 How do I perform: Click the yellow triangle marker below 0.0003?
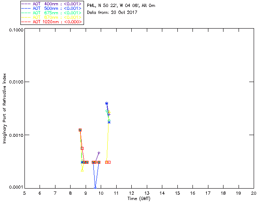(82, 170)
